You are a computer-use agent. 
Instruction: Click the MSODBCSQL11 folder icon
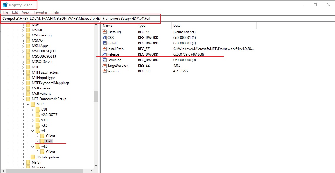point(28,51)
